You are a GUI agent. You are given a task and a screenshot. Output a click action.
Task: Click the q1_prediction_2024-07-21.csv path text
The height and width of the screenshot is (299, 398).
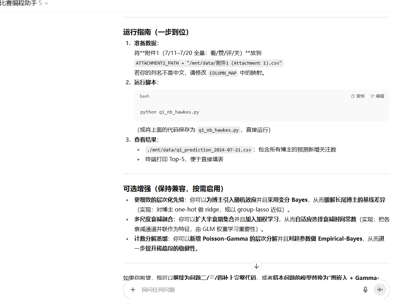pos(199,150)
